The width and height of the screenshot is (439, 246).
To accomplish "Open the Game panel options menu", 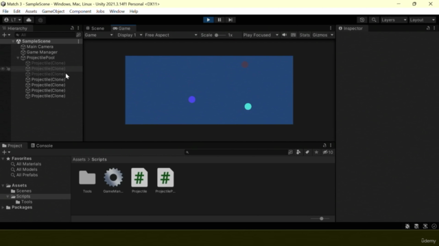I will [331, 28].
